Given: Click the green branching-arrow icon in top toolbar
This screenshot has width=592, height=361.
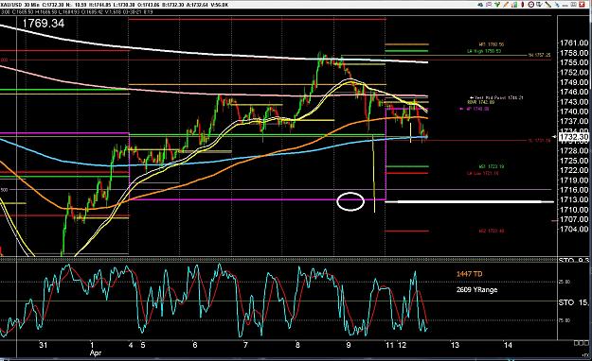Looking at the screenshot, I should [x=497, y=5].
